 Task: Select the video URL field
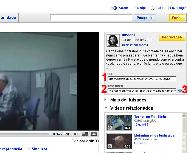(x=142, y=79)
